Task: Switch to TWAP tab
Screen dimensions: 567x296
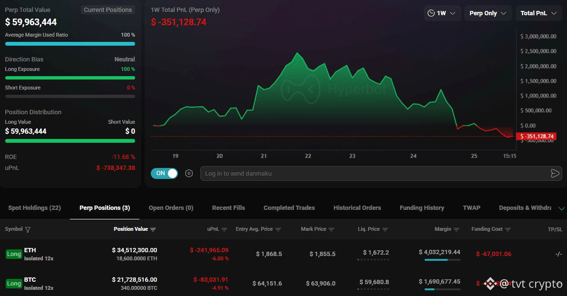Action: [471, 207]
